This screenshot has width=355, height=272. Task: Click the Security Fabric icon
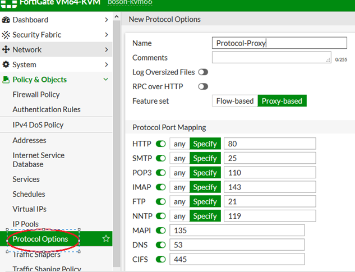point(6,35)
